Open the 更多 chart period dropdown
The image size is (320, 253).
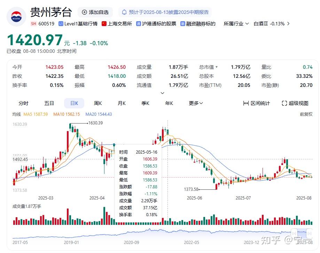coord(196,103)
